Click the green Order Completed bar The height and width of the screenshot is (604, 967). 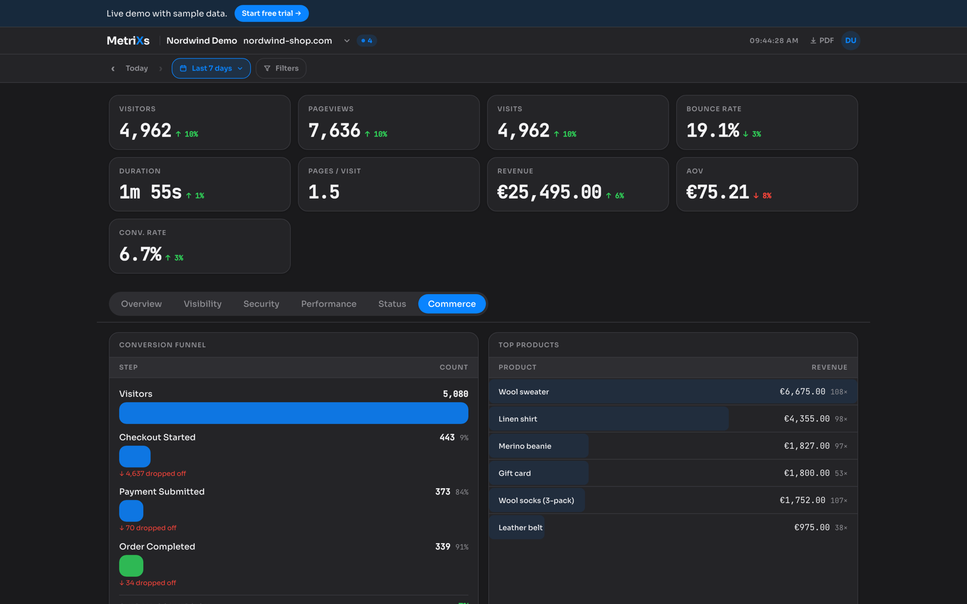(x=131, y=566)
